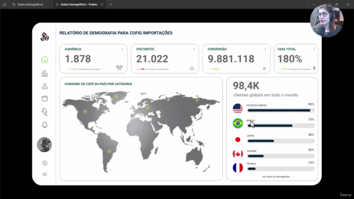Open the calendar icon in sidebar
The height and width of the screenshot is (199, 354).
tap(45, 98)
